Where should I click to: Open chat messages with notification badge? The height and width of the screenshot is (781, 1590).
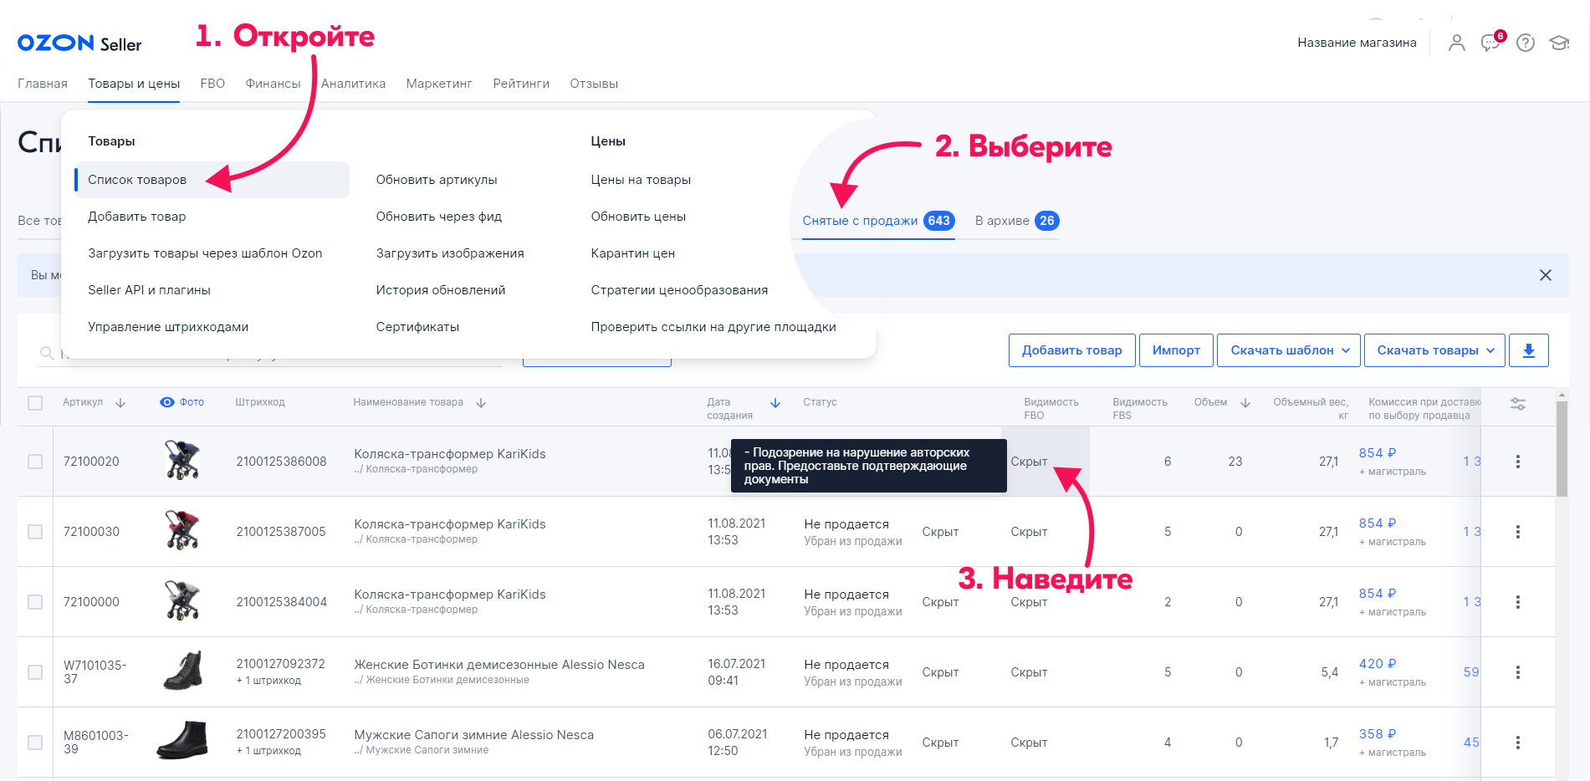pos(1490,43)
